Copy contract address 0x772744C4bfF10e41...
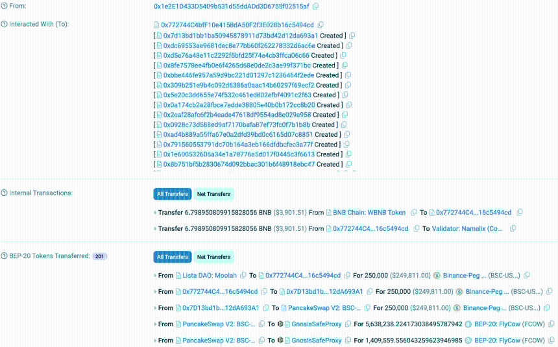The image size is (558, 347). [321, 25]
